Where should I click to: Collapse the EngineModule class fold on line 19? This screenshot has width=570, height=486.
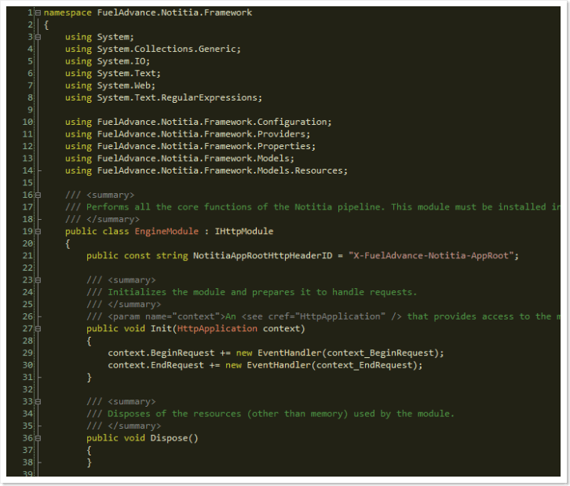(x=38, y=232)
